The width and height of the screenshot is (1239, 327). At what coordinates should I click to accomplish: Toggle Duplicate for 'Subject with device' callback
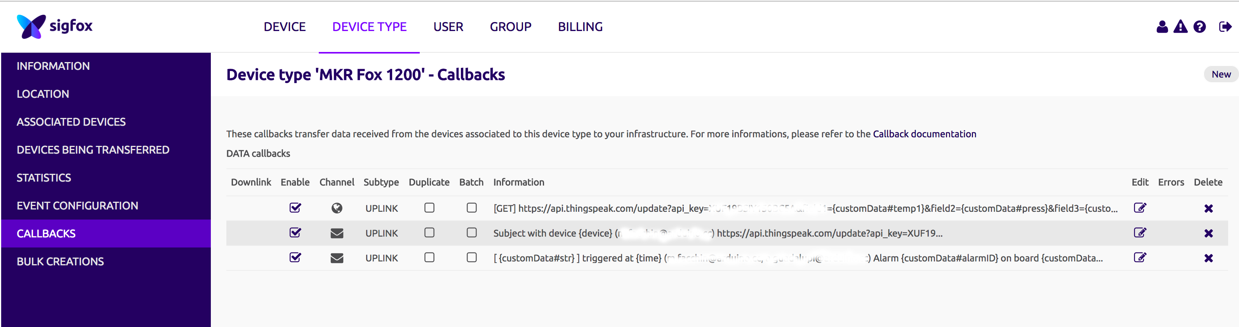coord(429,233)
